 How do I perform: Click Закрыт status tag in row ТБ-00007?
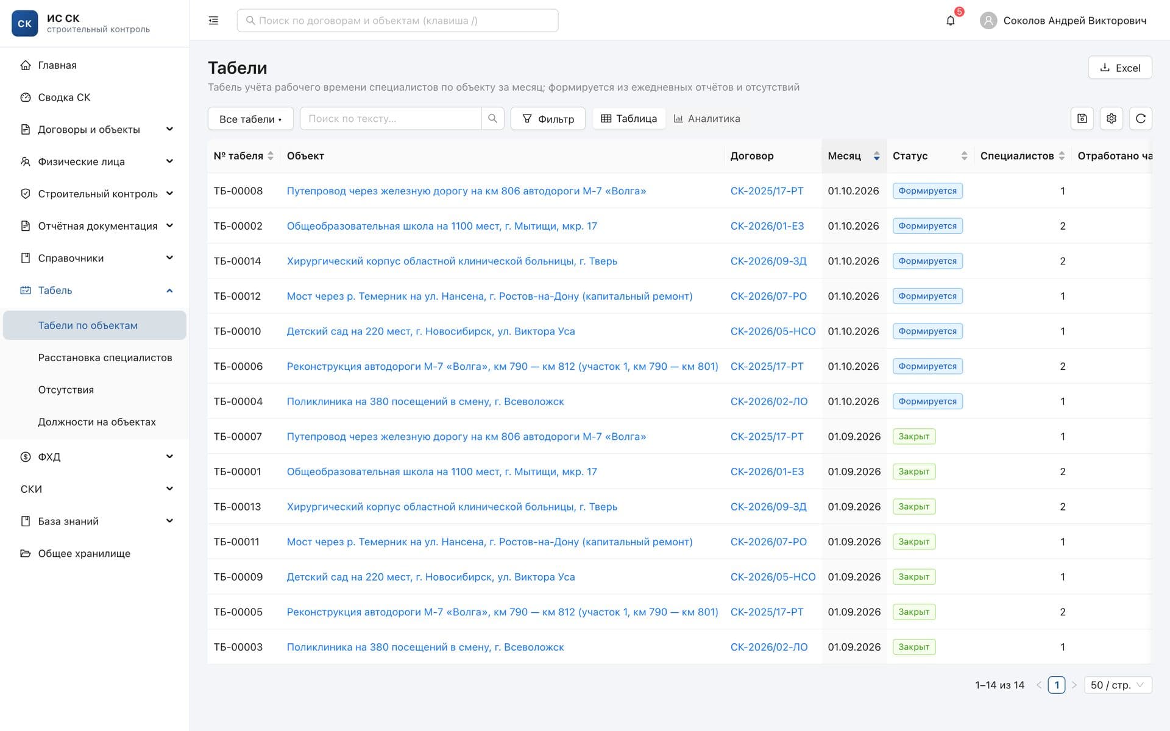tap(913, 437)
